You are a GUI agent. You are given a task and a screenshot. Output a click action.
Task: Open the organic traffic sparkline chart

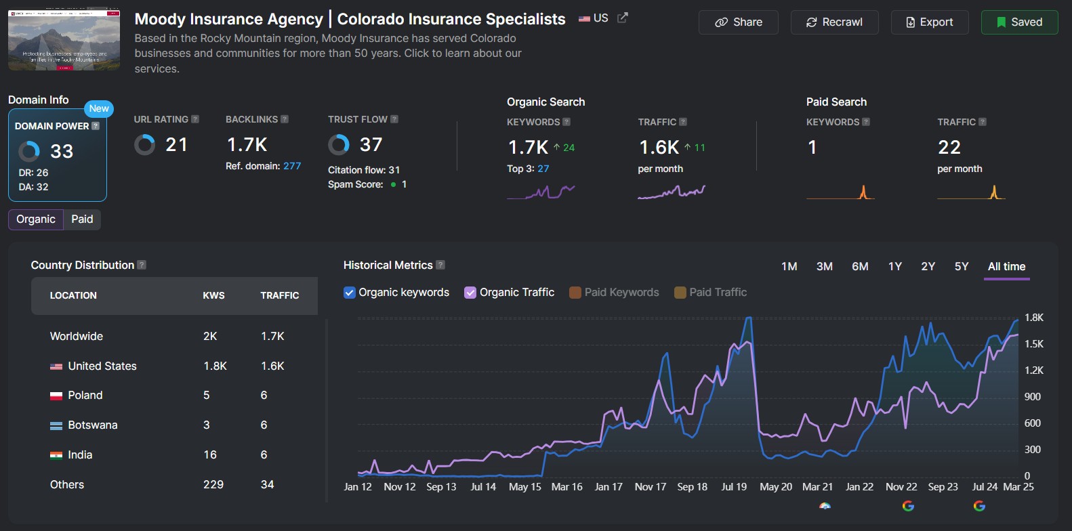tap(672, 192)
